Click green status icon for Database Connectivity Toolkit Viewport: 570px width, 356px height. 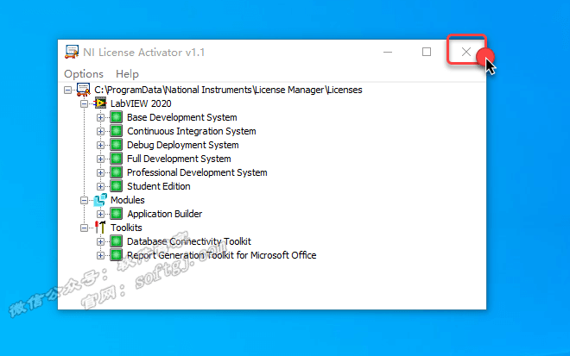(x=117, y=241)
